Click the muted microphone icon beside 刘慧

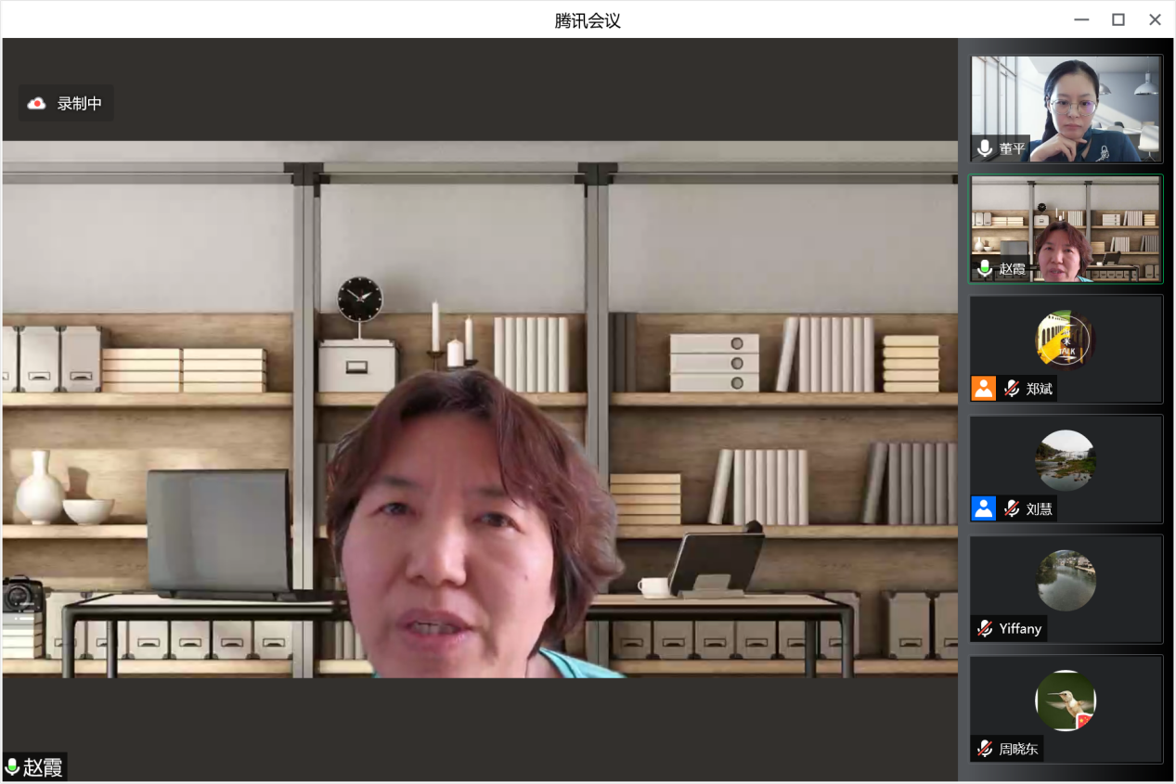(x=1012, y=508)
